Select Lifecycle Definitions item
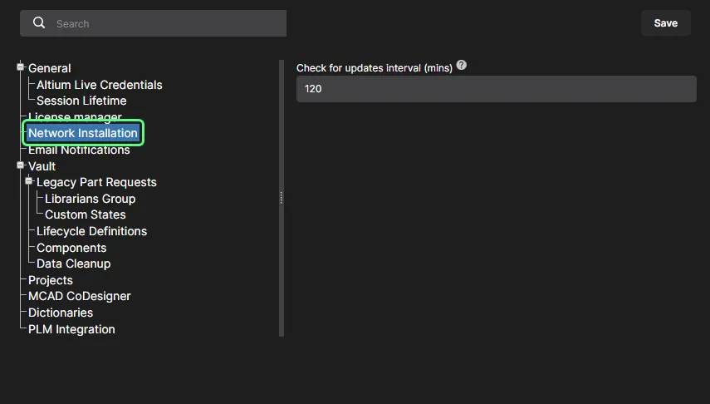Screen dimensions: 710x404 click(91, 231)
